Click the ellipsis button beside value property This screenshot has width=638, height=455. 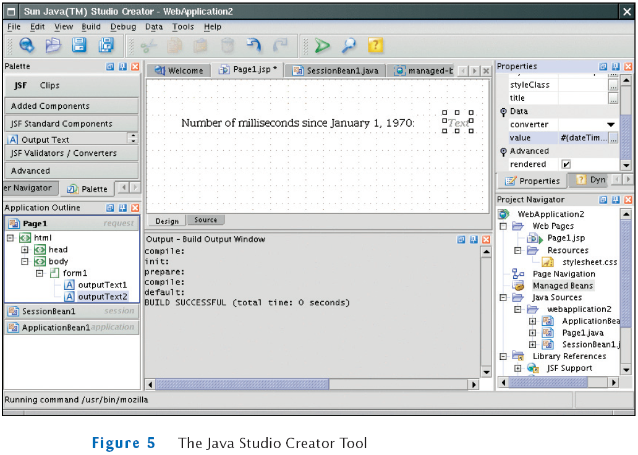click(x=613, y=138)
